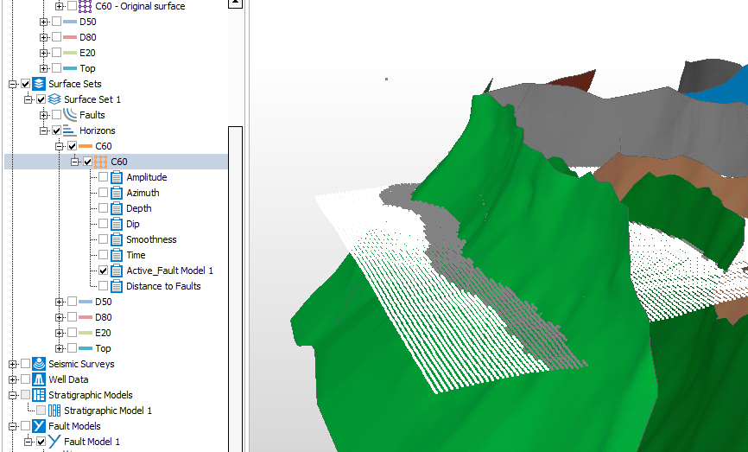Image resolution: width=748 pixels, height=452 pixels.
Task: Enable the Depth attribute checkbox
Action: [104, 208]
